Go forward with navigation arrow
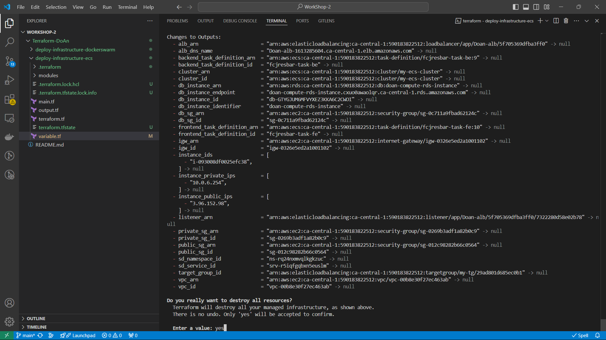 coord(190,7)
